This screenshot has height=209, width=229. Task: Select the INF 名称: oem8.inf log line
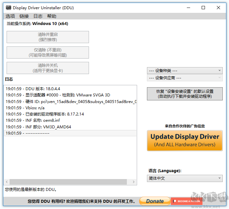coord(70,120)
